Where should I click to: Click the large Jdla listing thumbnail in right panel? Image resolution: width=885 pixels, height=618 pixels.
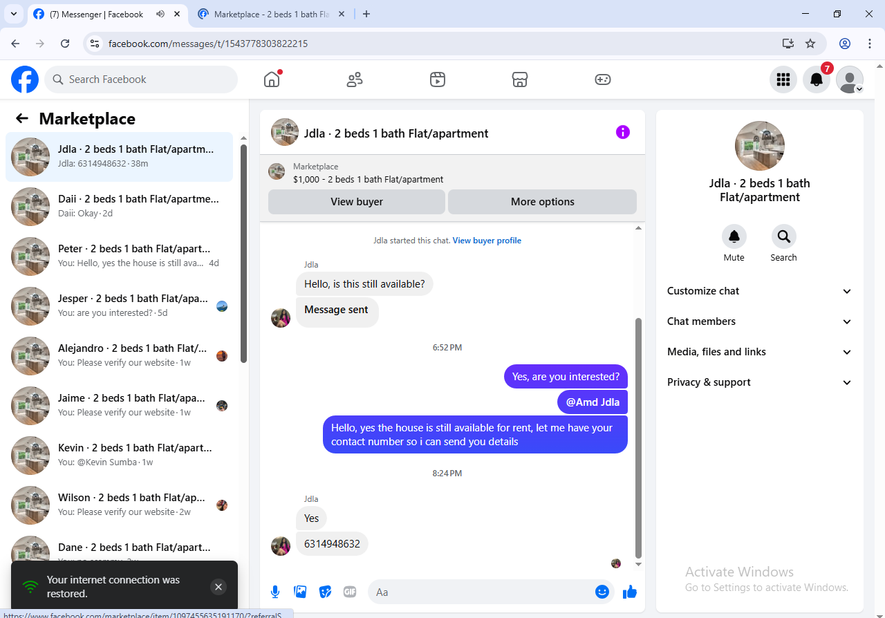click(x=760, y=146)
